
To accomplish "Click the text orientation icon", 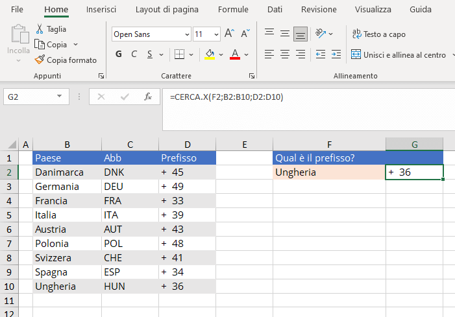I will [321, 34].
